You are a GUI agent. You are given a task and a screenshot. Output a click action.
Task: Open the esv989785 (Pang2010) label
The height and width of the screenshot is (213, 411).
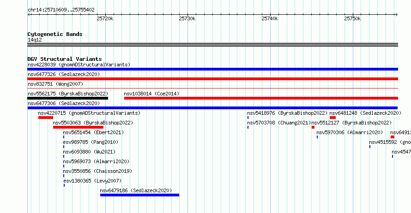91,142
